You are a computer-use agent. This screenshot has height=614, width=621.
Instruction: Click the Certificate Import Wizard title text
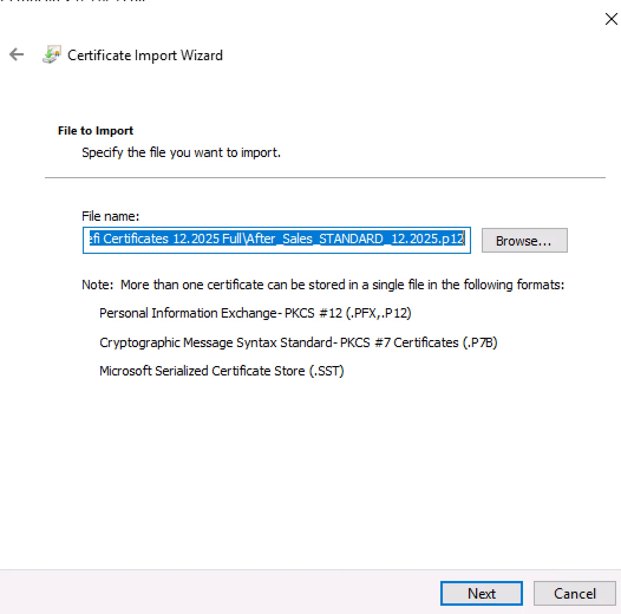[145, 55]
